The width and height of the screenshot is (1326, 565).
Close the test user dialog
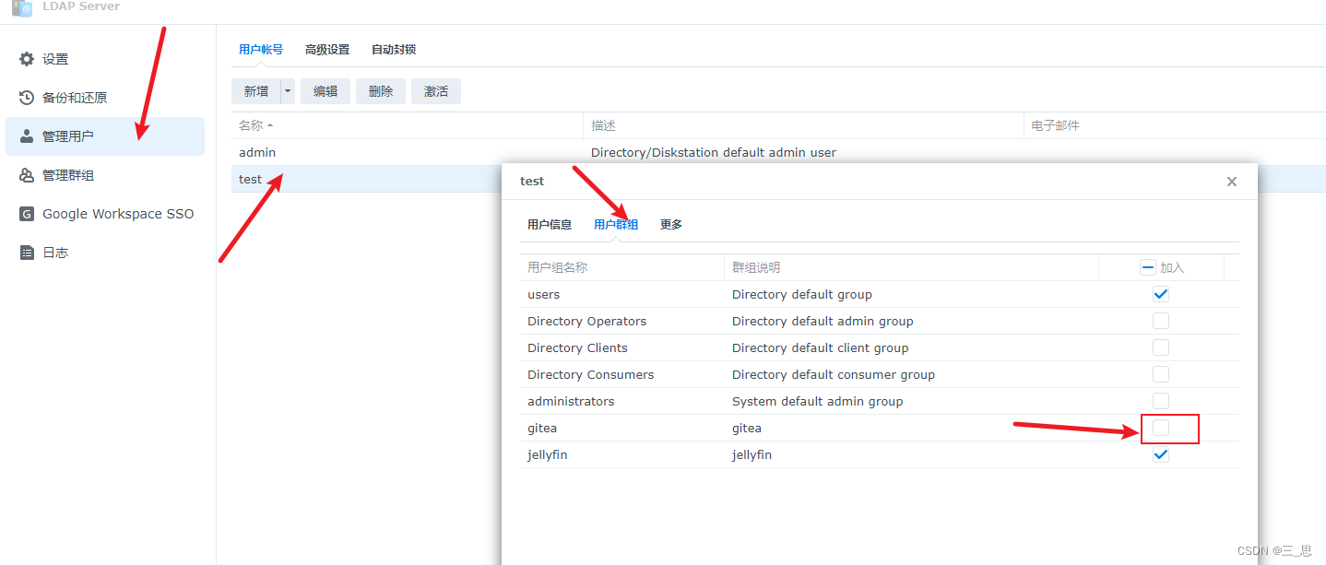coord(1231,182)
